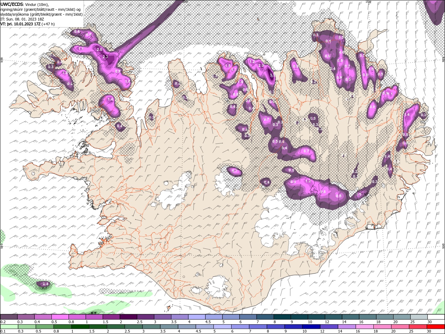Click lower legend pale green swatch between 0.1 and 0.3
445x334 pixels.
tap(9, 327)
